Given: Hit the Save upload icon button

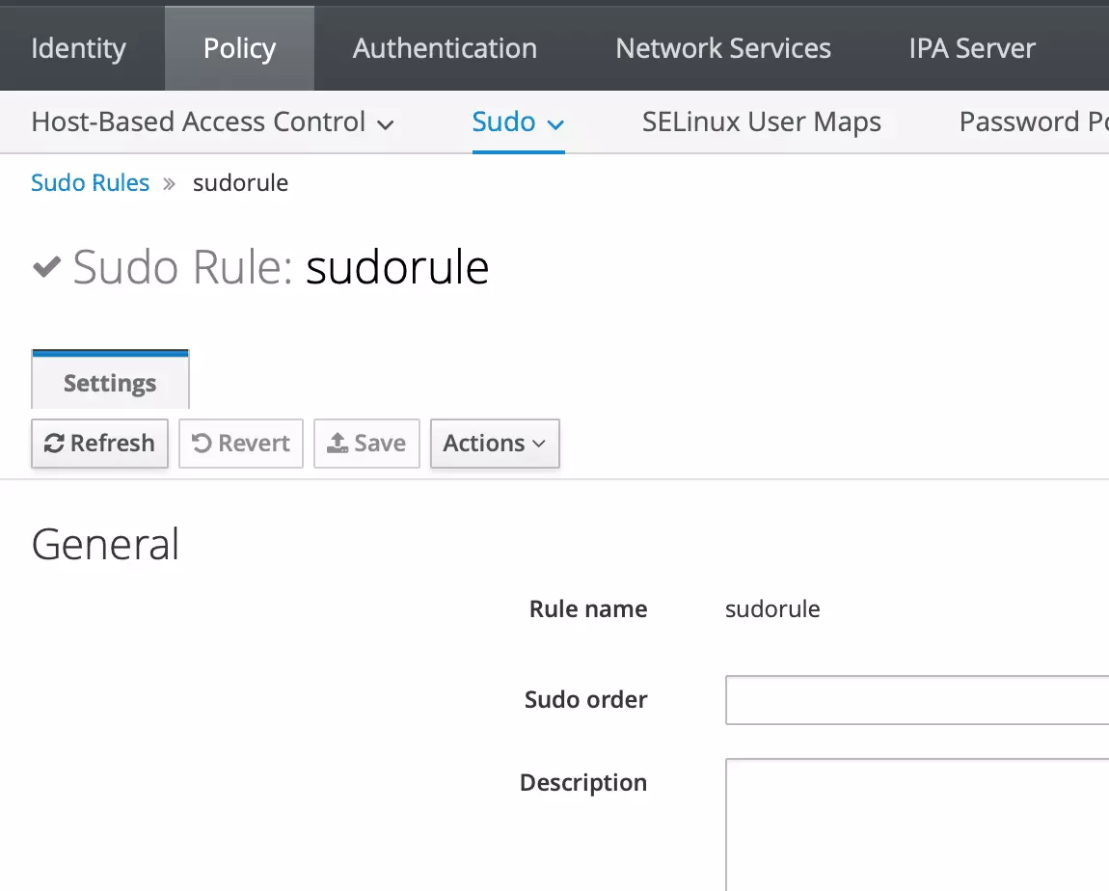Looking at the screenshot, I should click(x=366, y=444).
